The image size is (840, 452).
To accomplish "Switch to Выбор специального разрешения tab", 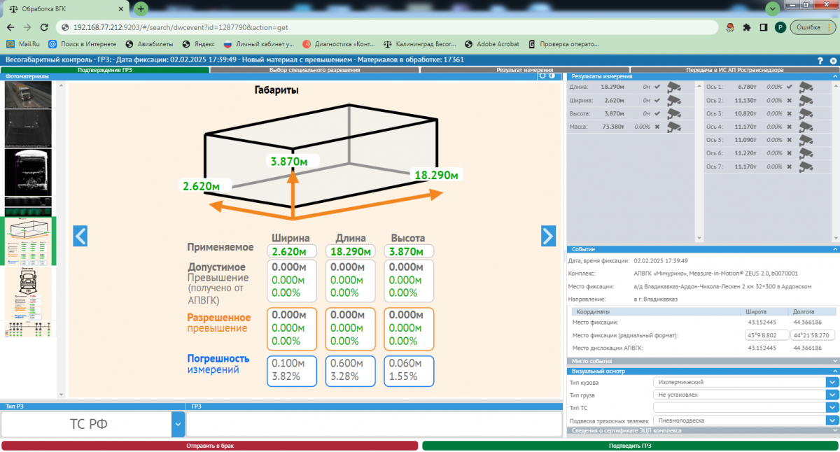I will click(x=314, y=70).
